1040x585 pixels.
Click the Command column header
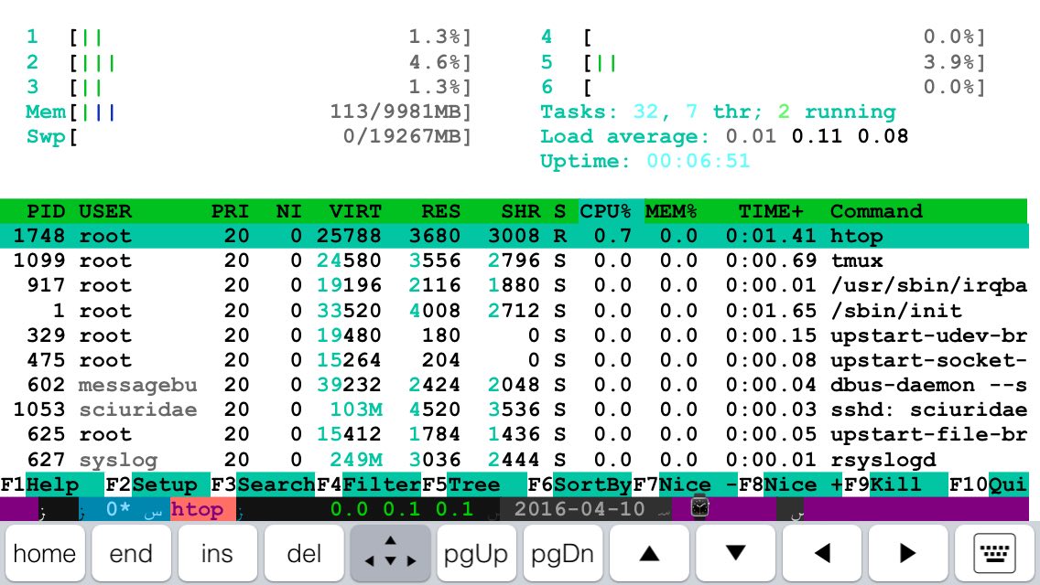coord(876,211)
